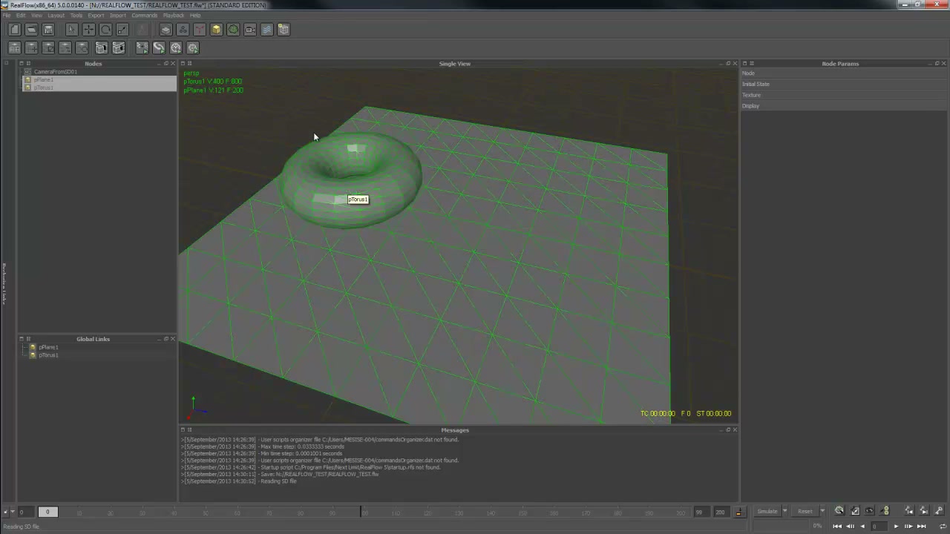Image resolution: width=950 pixels, height=534 pixels.
Task: Click the liquid emitter box icon
Action: [x=166, y=30]
